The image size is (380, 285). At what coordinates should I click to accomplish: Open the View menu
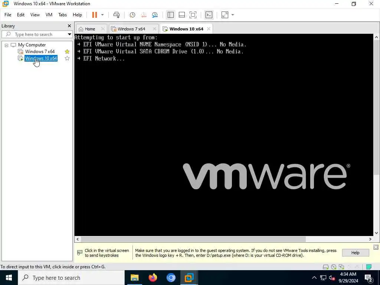click(35, 15)
